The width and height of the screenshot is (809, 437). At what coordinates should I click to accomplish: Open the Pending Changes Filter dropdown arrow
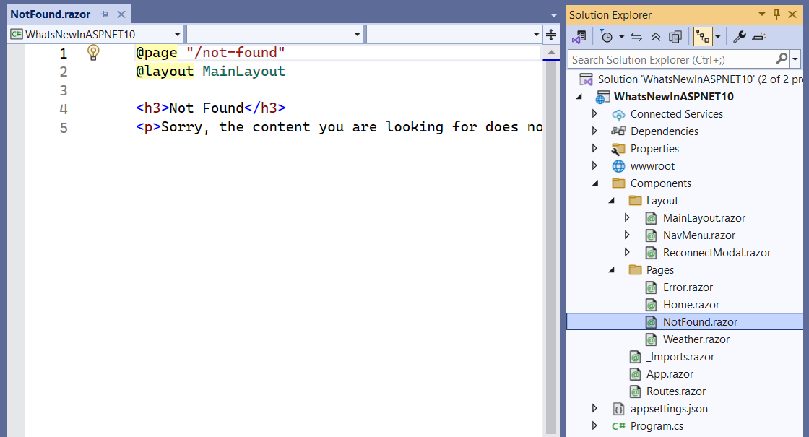point(621,37)
